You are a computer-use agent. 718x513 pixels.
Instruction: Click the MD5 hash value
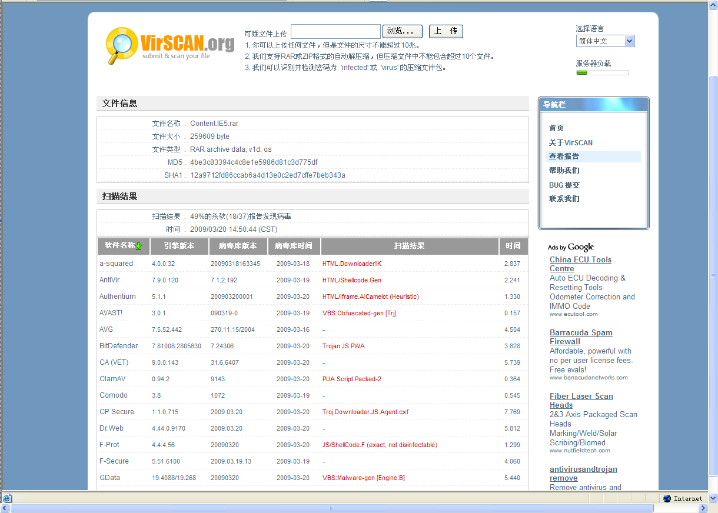point(254,162)
